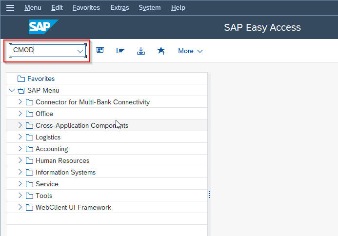This screenshot has width=338, height=236.
Task: Open the Favorites menu in menu bar
Action: 86,8
